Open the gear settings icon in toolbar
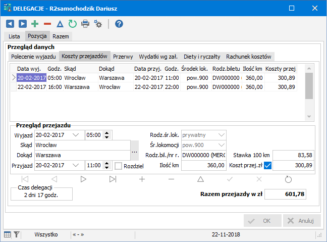This screenshot has width=327, height=242. 98,24
